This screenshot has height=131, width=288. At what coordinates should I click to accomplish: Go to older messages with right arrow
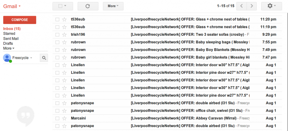pos(252,6)
